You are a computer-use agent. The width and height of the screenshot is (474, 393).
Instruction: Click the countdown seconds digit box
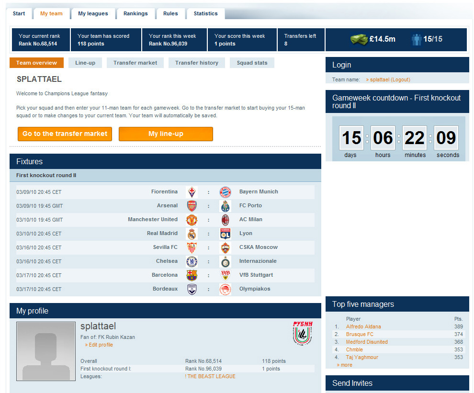446,138
